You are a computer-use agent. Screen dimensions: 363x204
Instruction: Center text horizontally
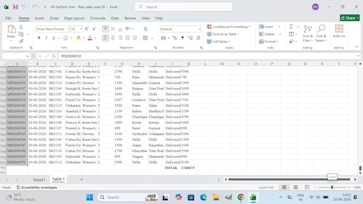113,38
